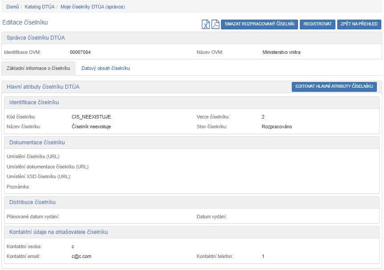Open Moje číselníky DTÚA (správce) breadcrumb
This screenshot has width=384, height=270.
[x=93, y=7]
